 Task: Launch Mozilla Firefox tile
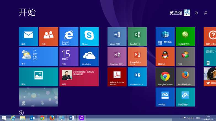185,77
